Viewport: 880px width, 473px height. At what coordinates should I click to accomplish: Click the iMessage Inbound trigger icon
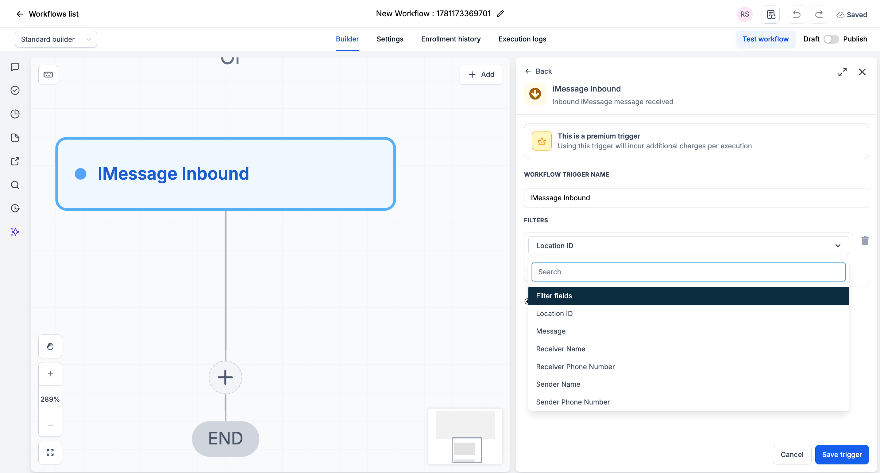[x=535, y=94]
